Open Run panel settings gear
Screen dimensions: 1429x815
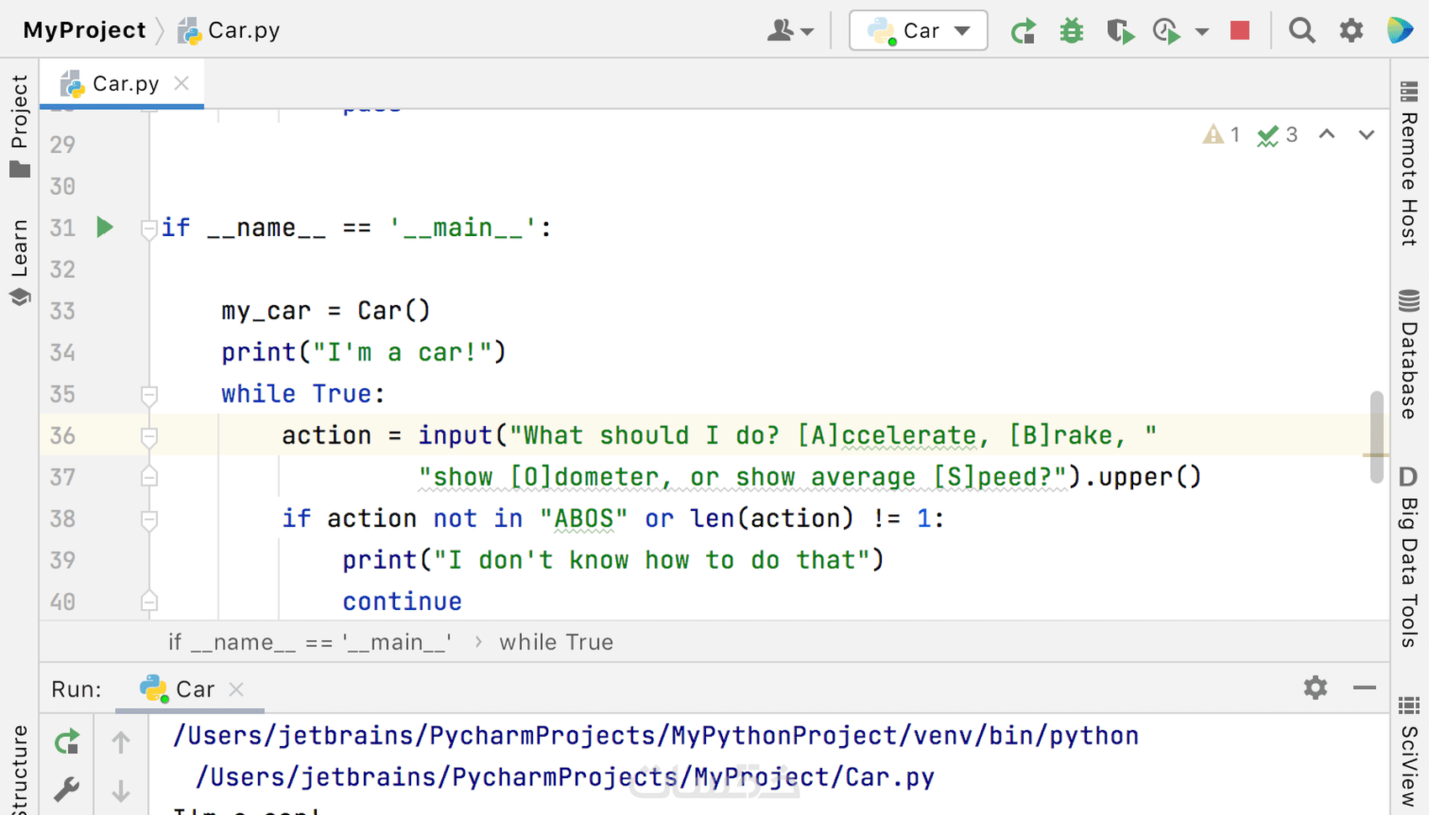[1316, 688]
